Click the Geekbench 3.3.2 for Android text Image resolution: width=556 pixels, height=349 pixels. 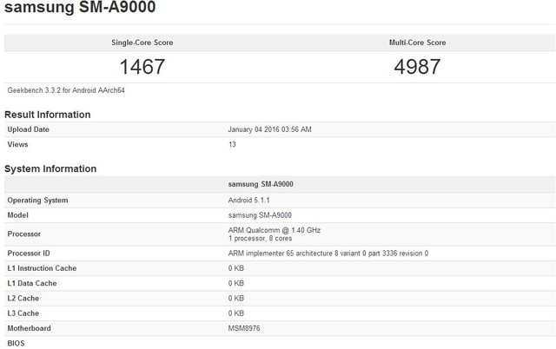(69, 89)
